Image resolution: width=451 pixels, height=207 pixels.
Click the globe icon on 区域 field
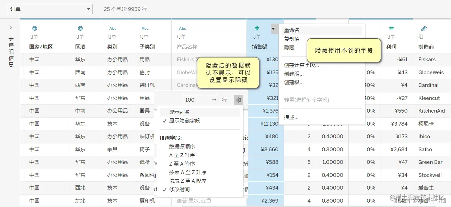tap(80, 28)
